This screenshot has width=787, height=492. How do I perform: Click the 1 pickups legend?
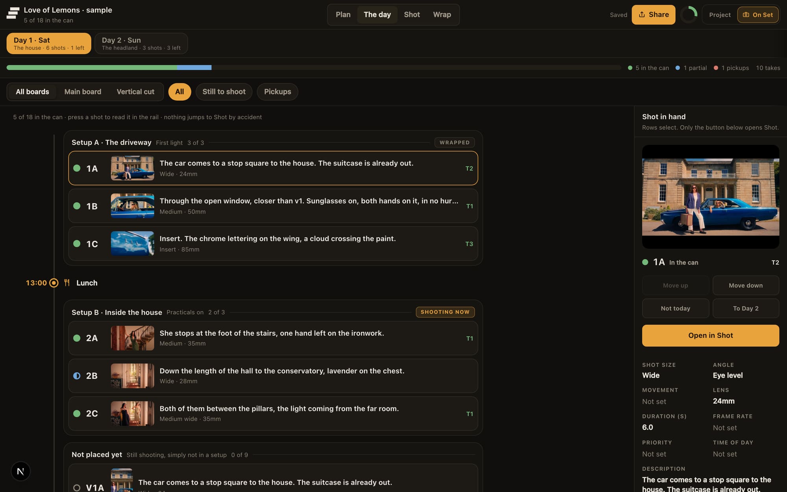pos(732,68)
